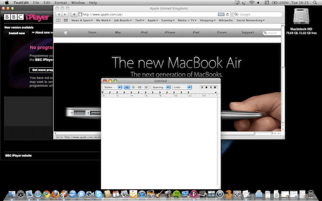Open BBC iPlayer website link

coord(18,156)
